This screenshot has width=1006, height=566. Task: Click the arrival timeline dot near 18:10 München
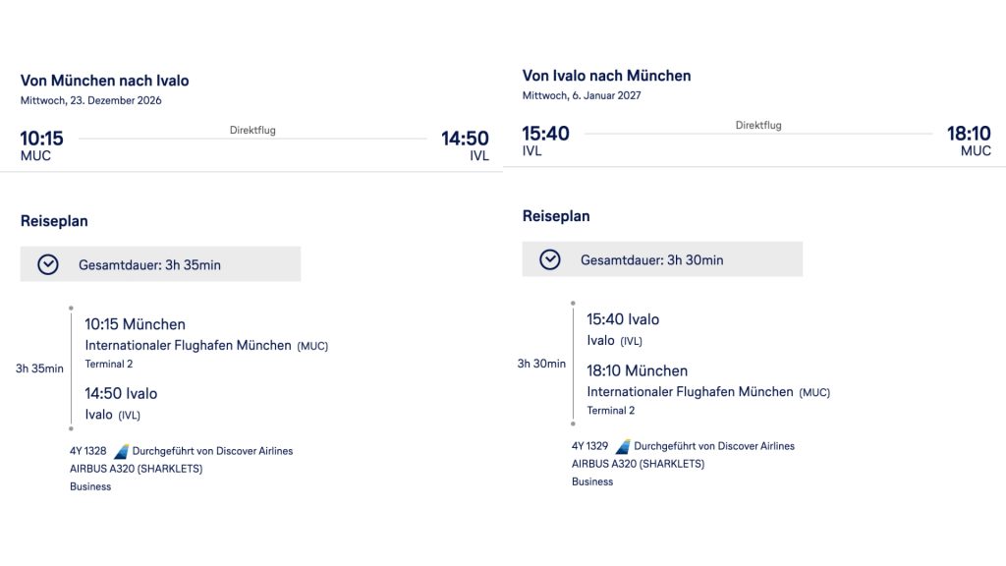point(571,425)
